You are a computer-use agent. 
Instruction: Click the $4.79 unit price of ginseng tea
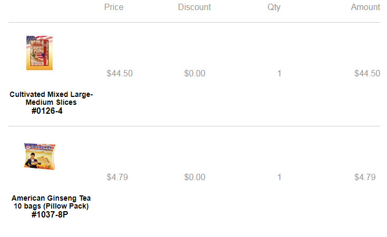click(x=117, y=177)
